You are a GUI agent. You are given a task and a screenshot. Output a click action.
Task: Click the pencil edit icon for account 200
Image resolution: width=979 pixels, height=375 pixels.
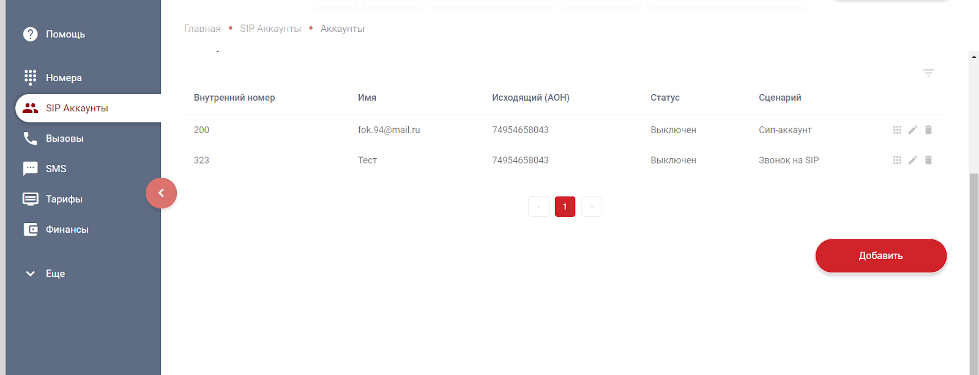tap(912, 129)
